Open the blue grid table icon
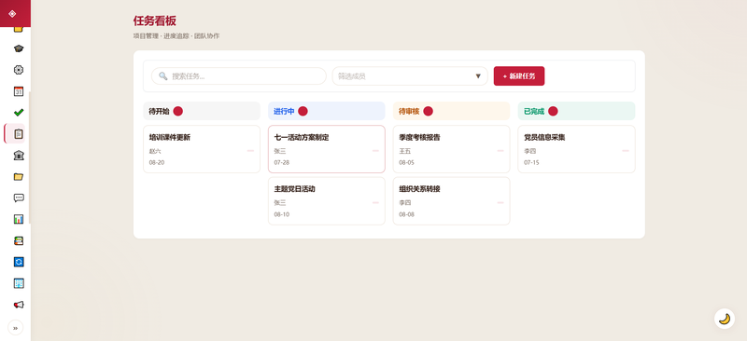 pos(19,283)
